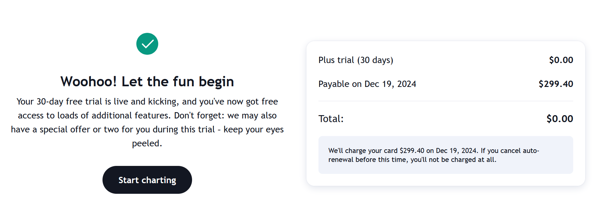This screenshot has width=614, height=219.
Task: Click the Total: label
Action: pyautogui.click(x=331, y=119)
